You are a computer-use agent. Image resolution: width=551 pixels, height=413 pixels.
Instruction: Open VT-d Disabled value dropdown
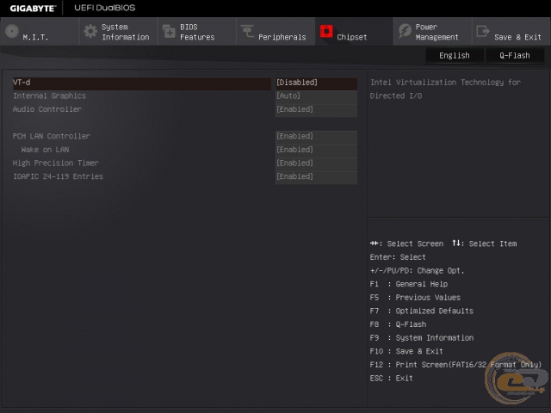(x=316, y=83)
